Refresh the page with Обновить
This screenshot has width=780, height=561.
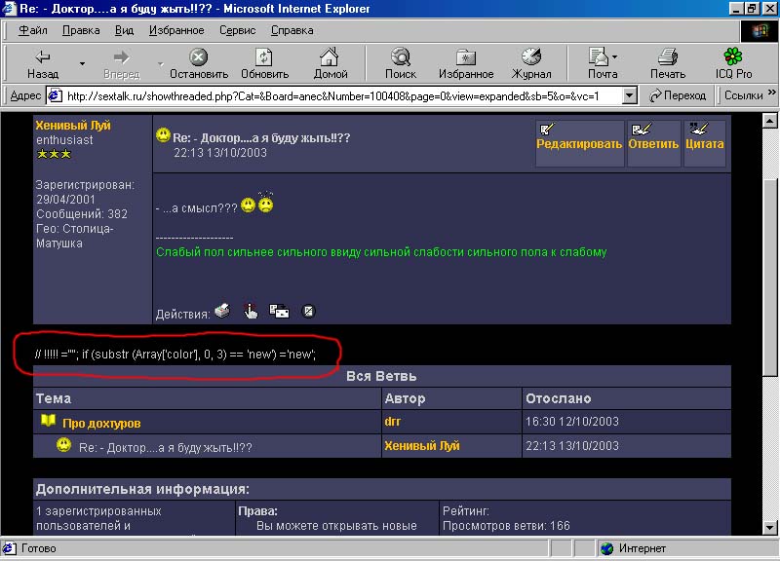(264, 63)
